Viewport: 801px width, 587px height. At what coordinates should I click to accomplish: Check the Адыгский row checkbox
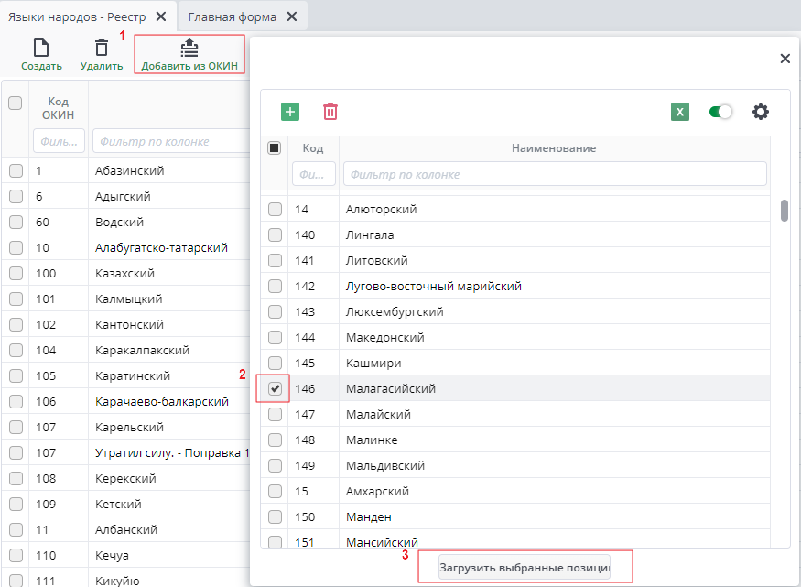pyautogui.click(x=16, y=196)
